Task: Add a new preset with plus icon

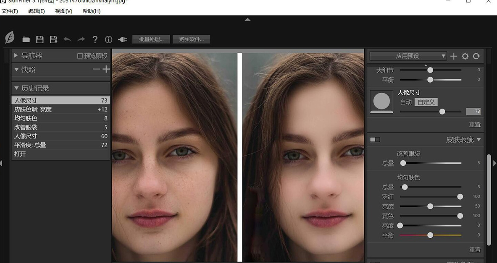Action: [454, 56]
